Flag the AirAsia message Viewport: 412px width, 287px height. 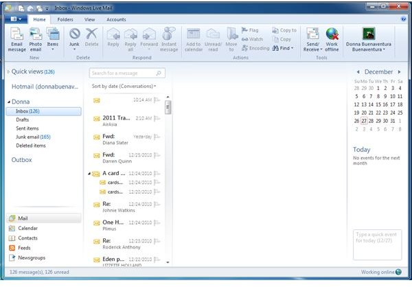(x=157, y=119)
